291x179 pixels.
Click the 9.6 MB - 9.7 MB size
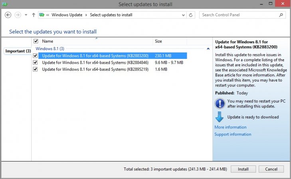pyautogui.click(x=169, y=62)
